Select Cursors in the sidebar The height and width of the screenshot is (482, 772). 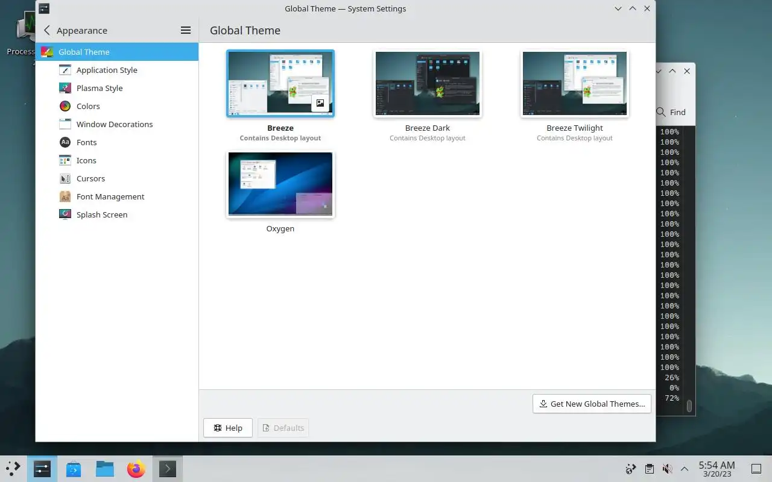coord(117,178)
